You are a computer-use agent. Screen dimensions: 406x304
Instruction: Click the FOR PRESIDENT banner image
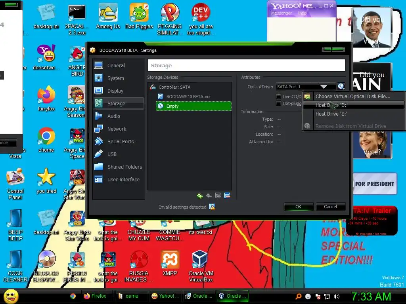375,184
